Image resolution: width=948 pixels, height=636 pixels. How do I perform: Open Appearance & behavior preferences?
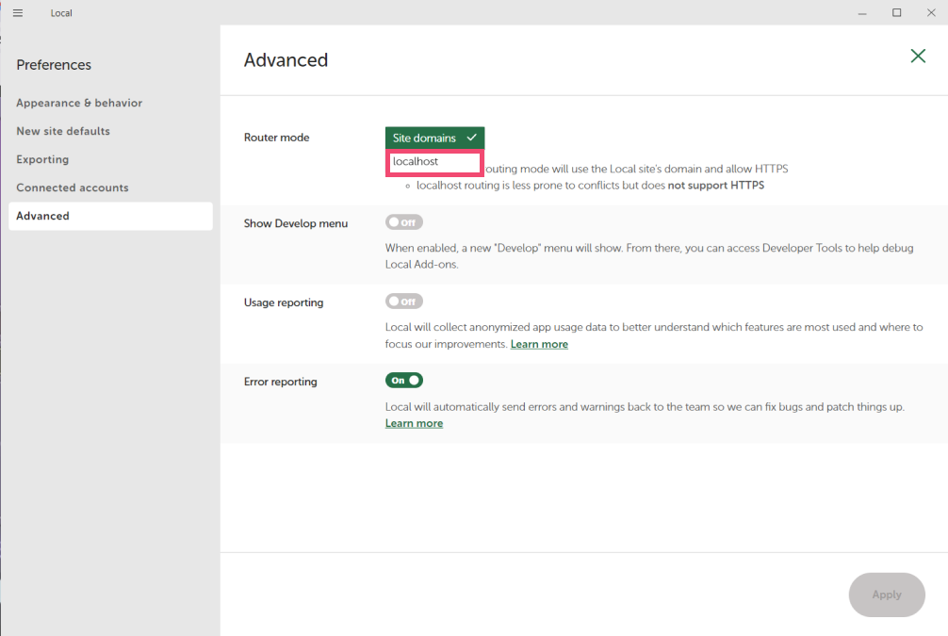point(79,103)
